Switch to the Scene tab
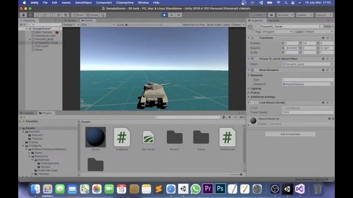 tap(71, 20)
